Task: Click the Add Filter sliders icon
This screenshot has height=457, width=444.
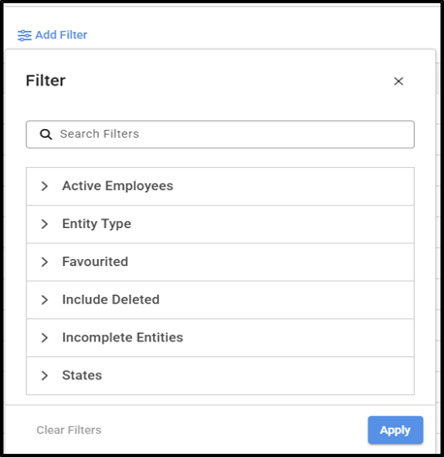Action: pos(24,35)
